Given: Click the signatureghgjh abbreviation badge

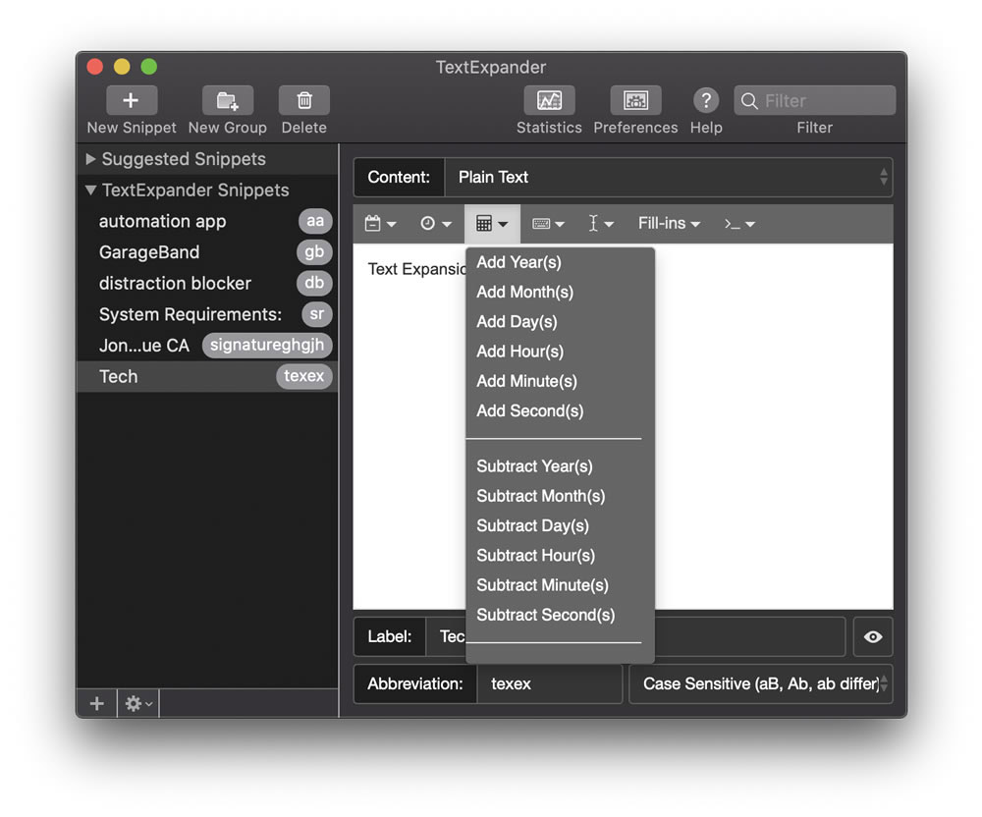Looking at the screenshot, I should (267, 345).
